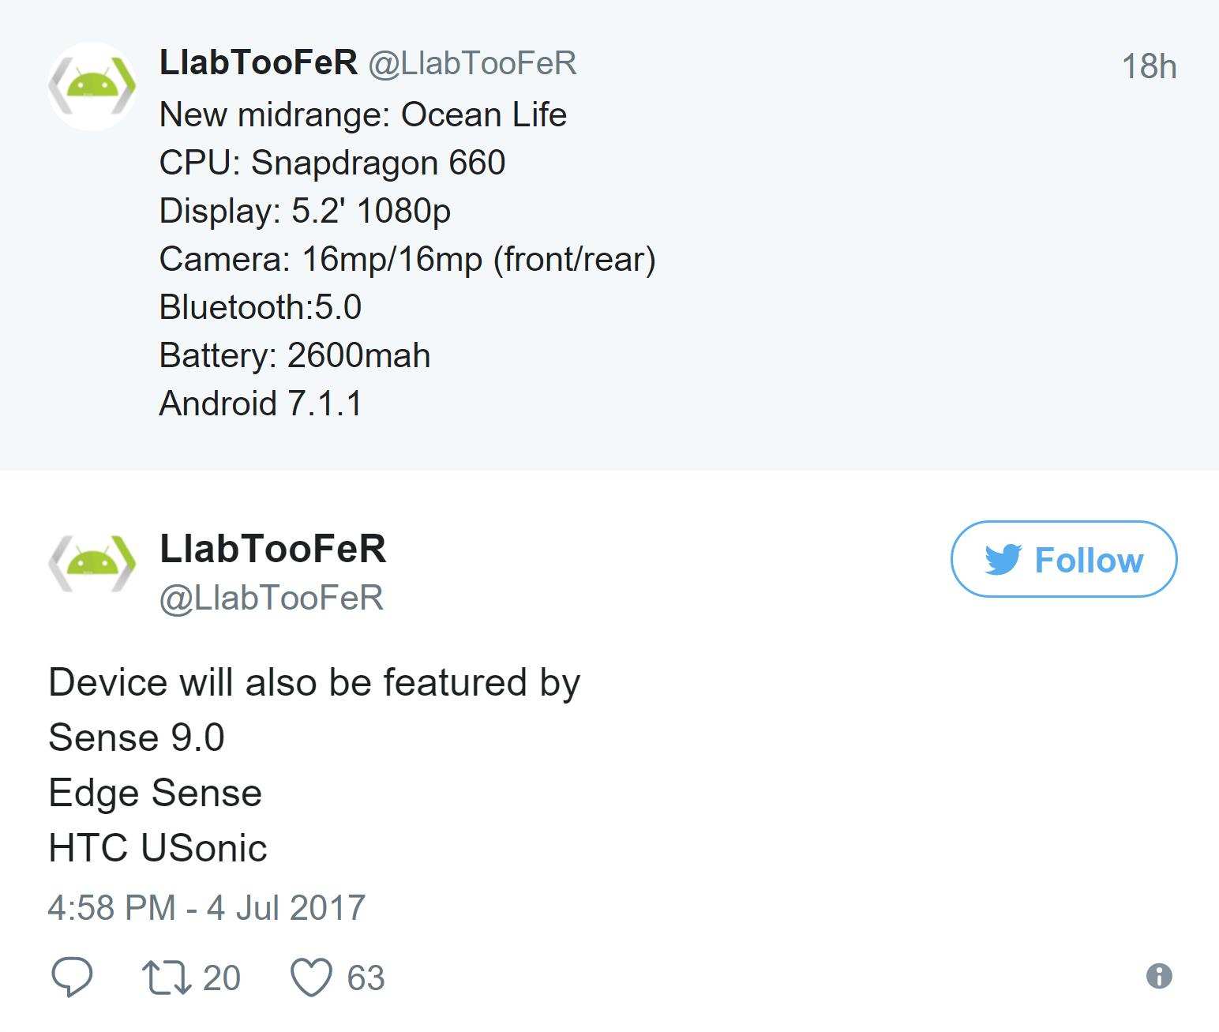Click the Twitter bird inside the Follow button
This screenshot has width=1219, height=1032.
click(1003, 561)
